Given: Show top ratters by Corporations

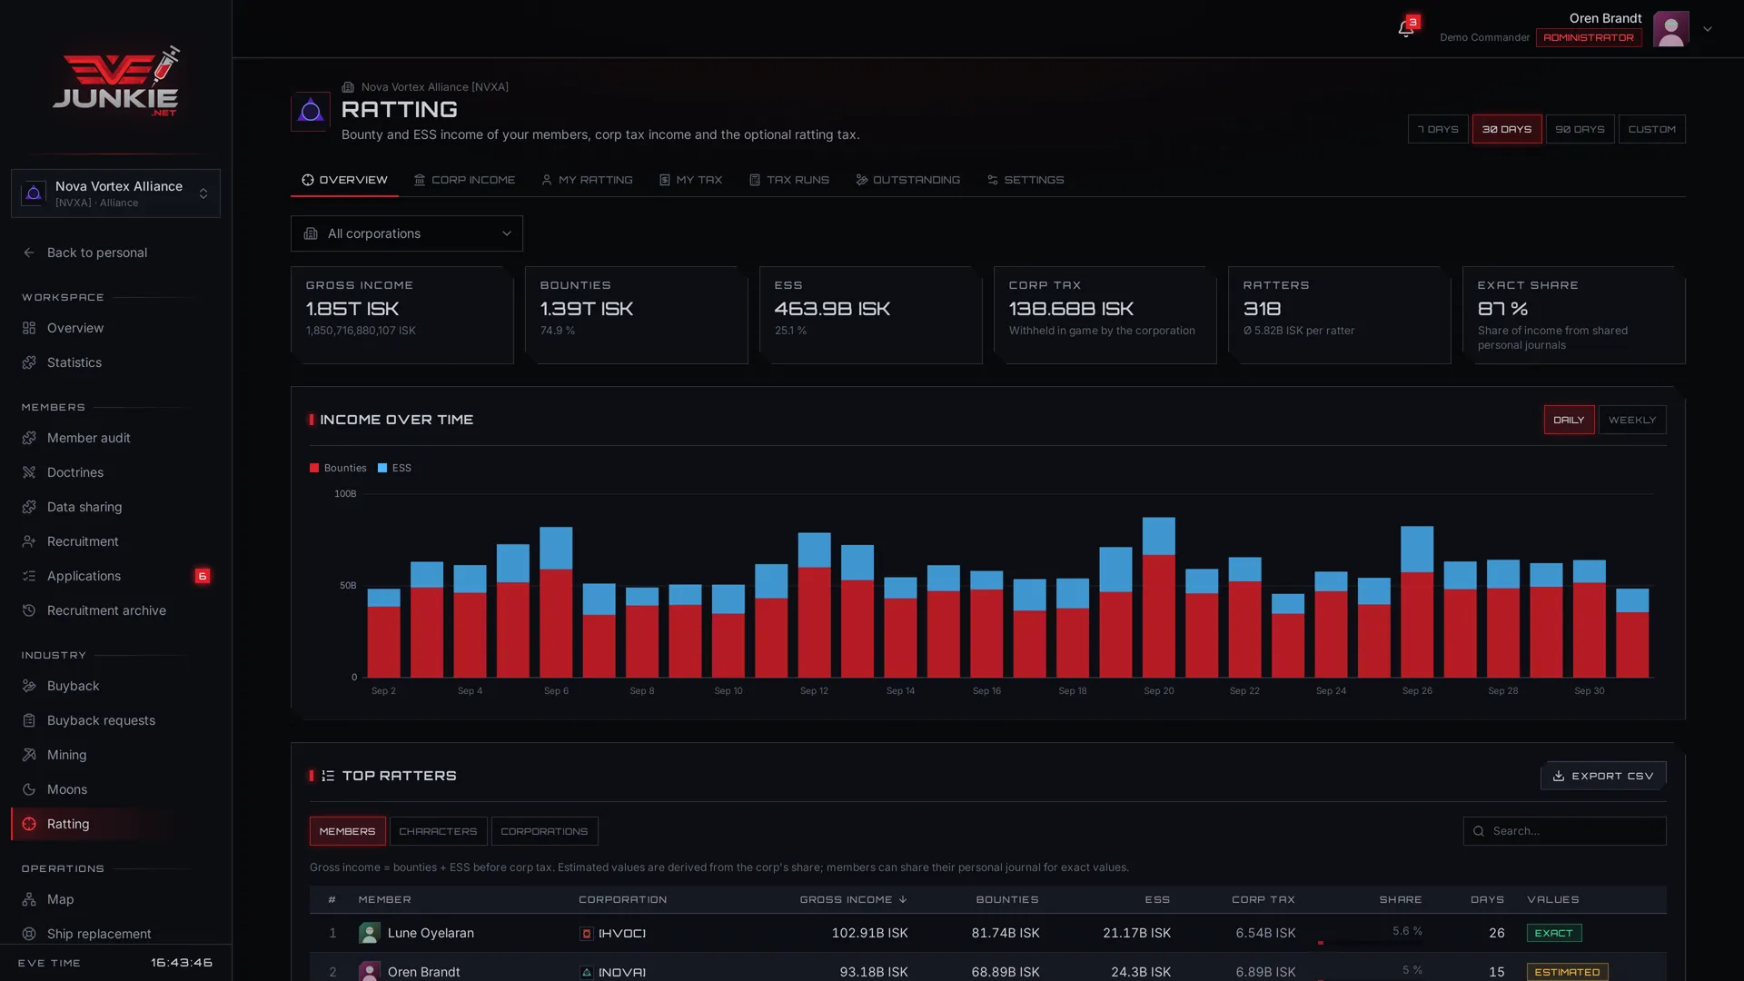Looking at the screenshot, I should tap(544, 831).
